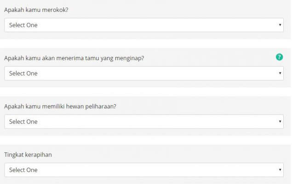Click the arrow on the hewan peliharaan select box

click(280, 122)
